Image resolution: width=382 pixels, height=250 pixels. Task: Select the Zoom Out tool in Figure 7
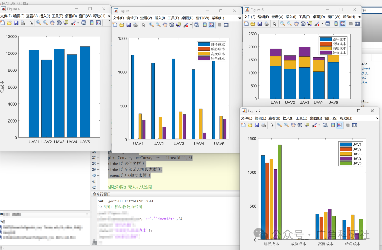tap(286, 125)
